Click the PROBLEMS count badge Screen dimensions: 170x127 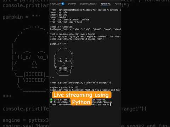click(x=63, y=4)
